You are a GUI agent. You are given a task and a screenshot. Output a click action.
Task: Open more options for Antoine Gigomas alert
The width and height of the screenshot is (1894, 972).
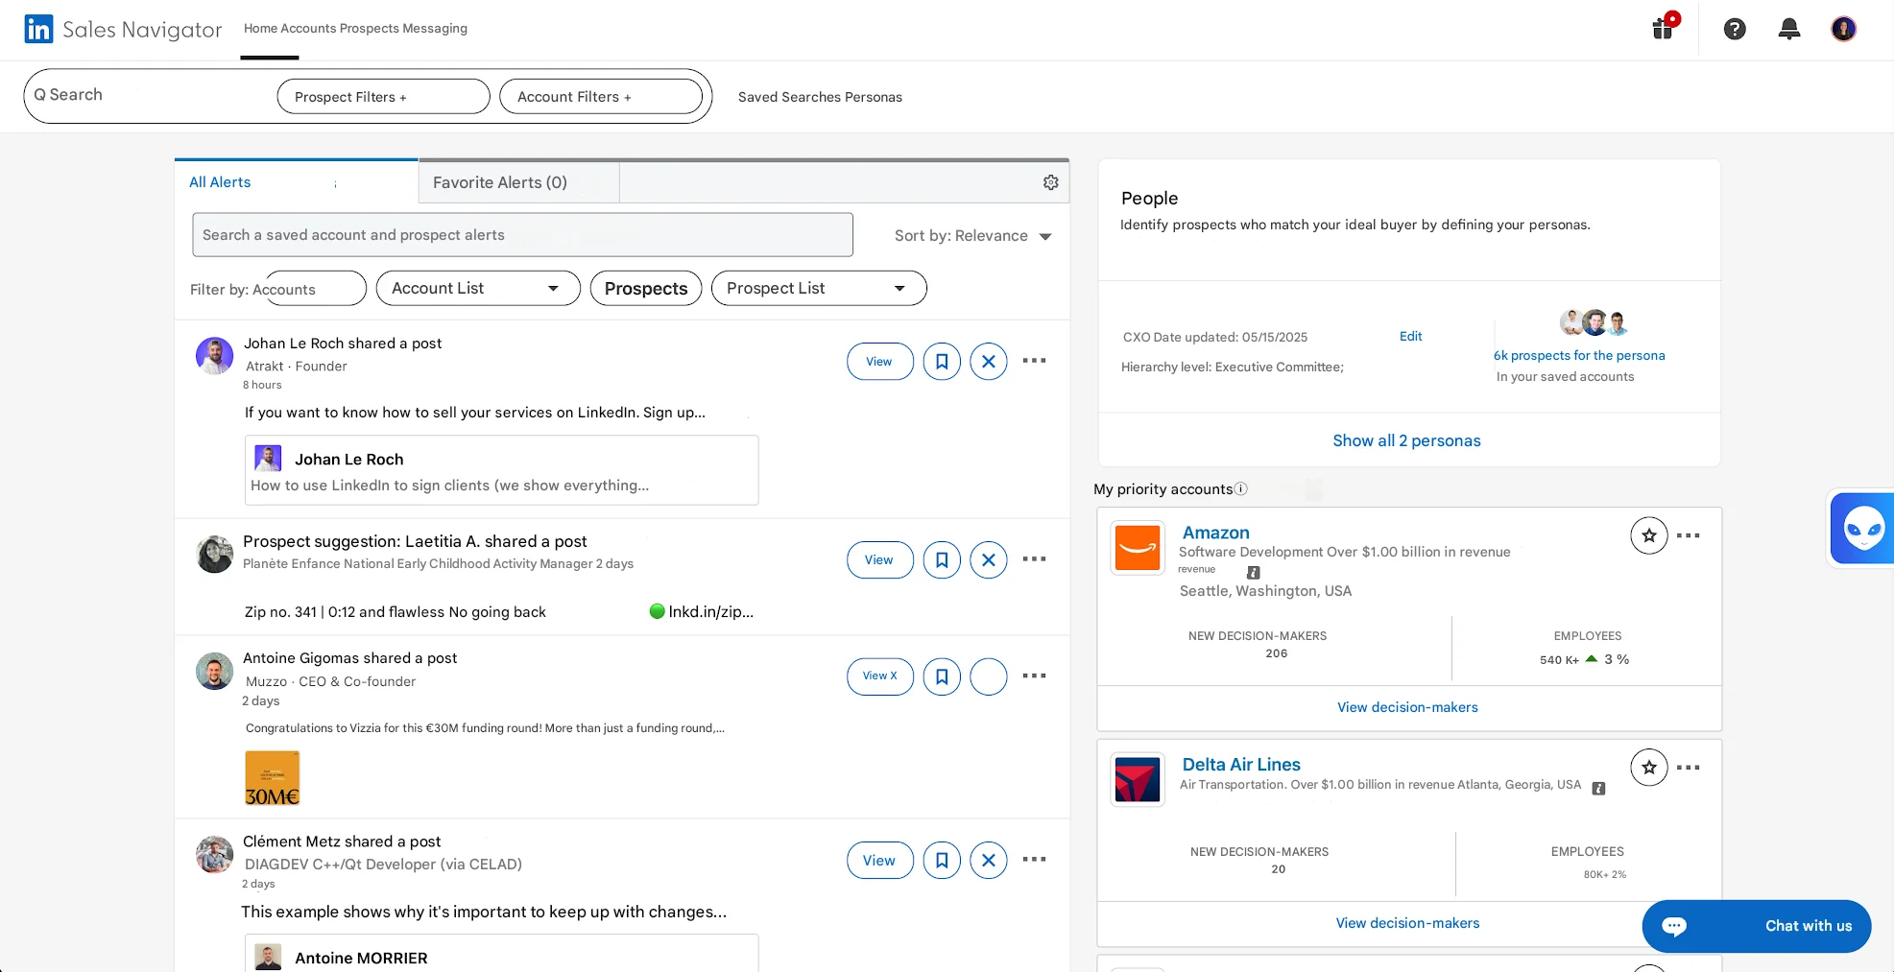[x=1034, y=676]
